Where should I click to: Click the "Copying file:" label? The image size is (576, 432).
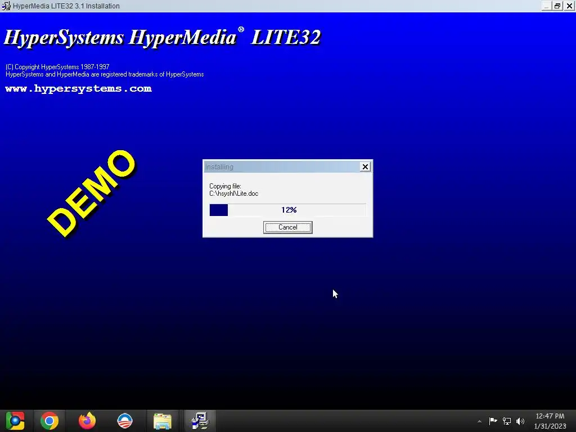tap(225, 186)
